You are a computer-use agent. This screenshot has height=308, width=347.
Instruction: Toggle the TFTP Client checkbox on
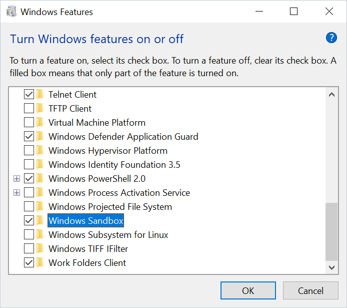29,108
